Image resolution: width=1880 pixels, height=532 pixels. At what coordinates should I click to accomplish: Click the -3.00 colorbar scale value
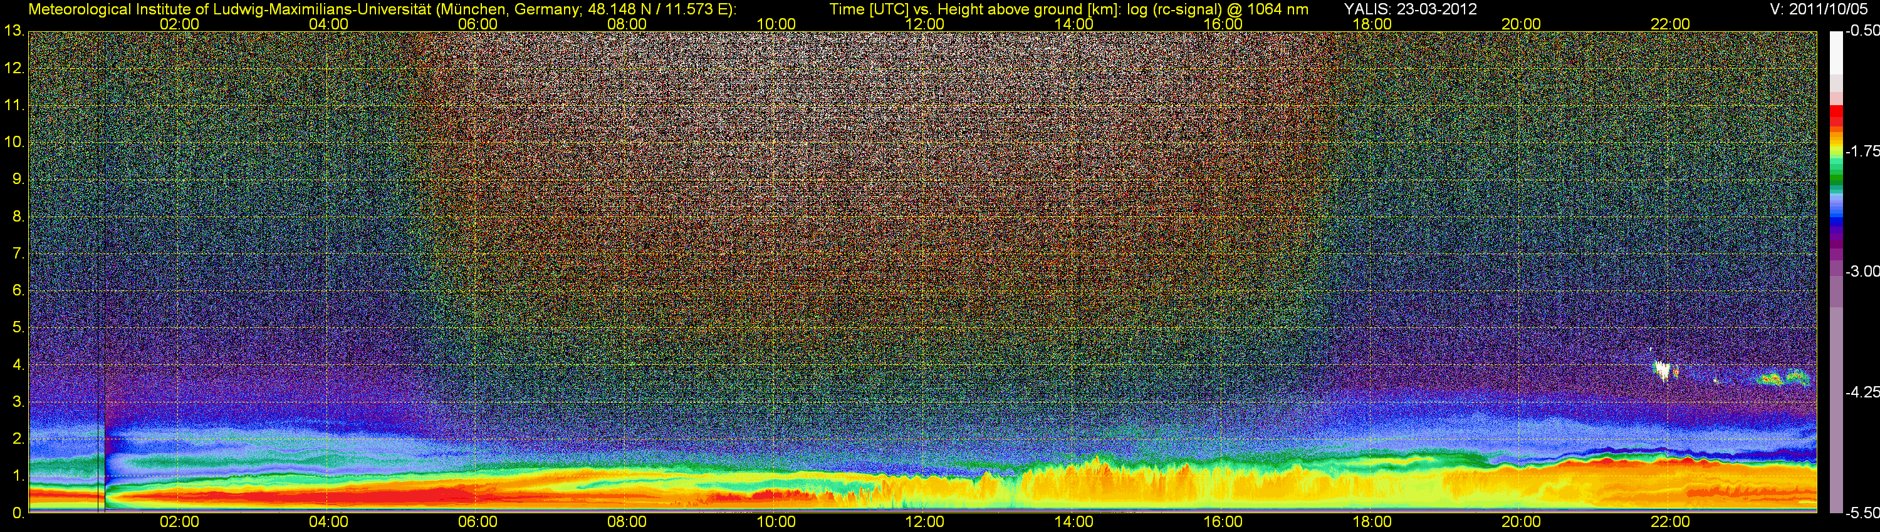pyautogui.click(x=1862, y=271)
